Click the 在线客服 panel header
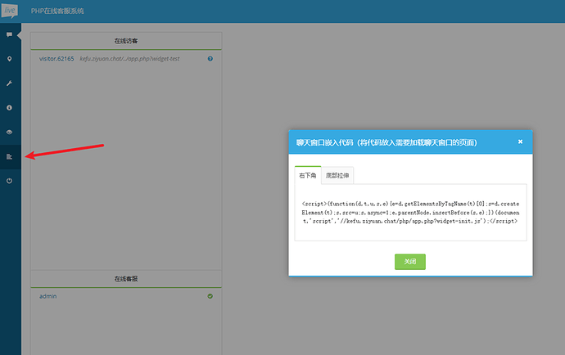The image size is (565, 355). tap(126, 279)
